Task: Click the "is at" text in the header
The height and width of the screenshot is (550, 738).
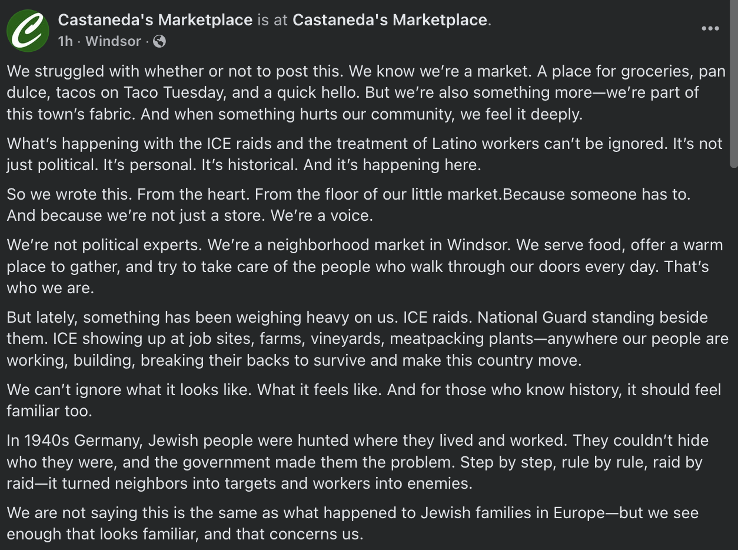Action: click(x=272, y=20)
